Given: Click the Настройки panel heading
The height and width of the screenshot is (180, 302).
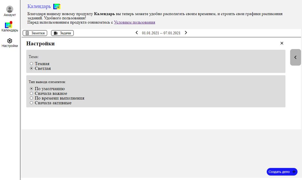Looking at the screenshot, I should tap(40, 43).
